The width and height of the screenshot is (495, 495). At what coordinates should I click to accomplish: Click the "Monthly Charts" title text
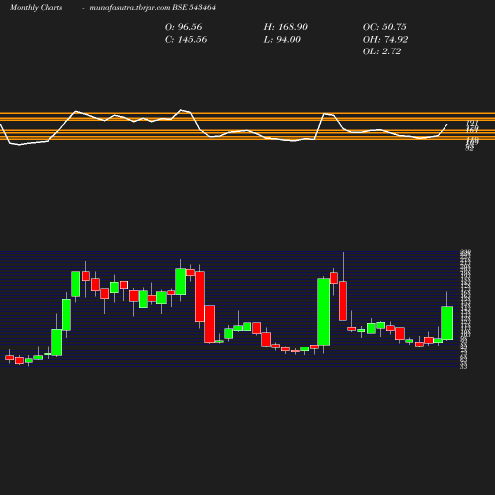pyautogui.click(x=37, y=7)
